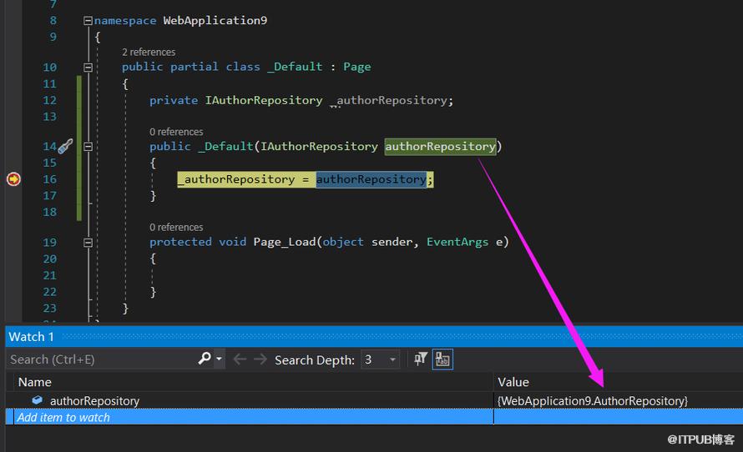The height and width of the screenshot is (452, 743).
Task: Click the magnifier search icon in Watch 1
Action: pyautogui.click(x=205, y=359)
